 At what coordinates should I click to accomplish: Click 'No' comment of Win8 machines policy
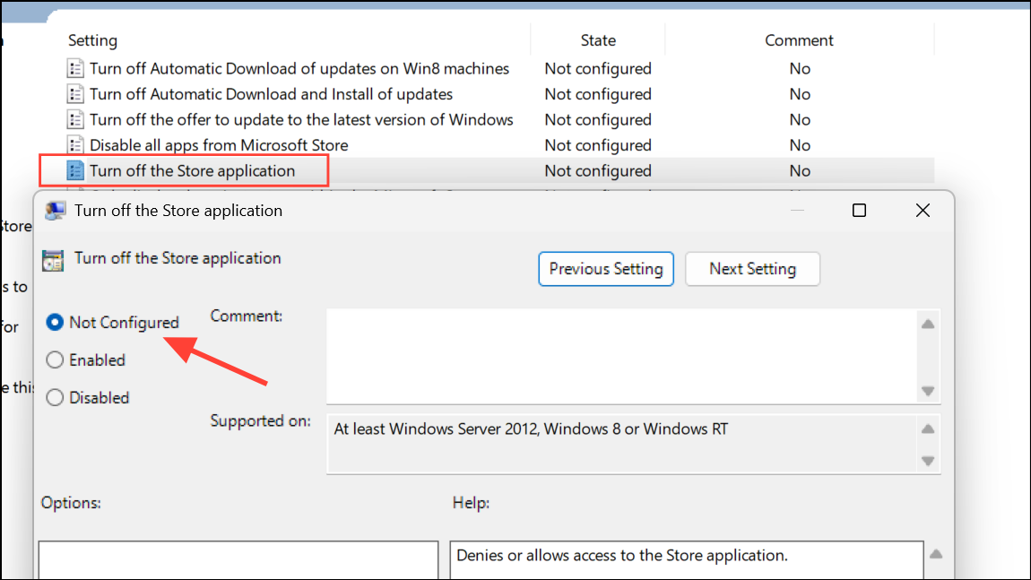[800, 68]
